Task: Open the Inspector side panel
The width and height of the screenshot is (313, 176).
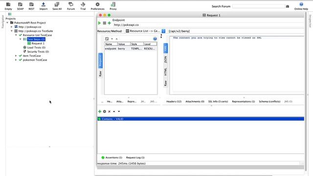Action: point(310,21)
